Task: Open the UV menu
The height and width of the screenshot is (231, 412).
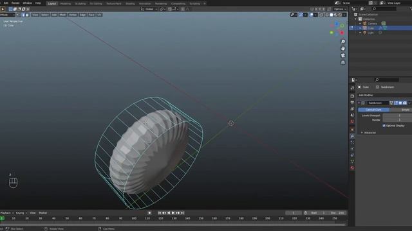Action: [x=99, y=15]
